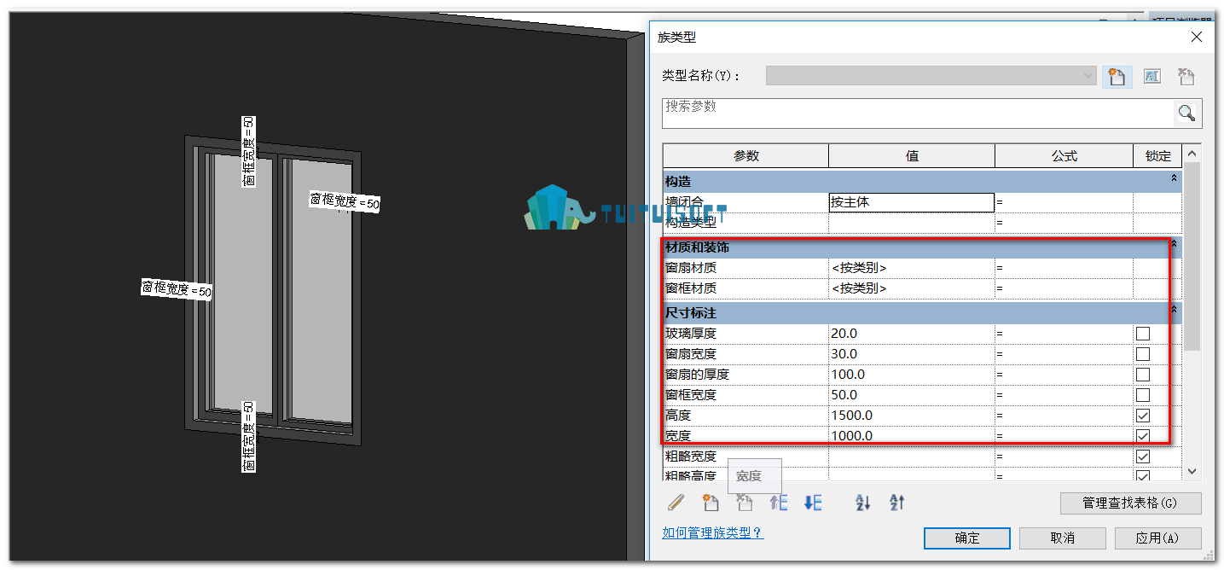This screenshot has width=1224, height=570.
Task: Click the 锁定 column header
Action: click(1157, 156)
